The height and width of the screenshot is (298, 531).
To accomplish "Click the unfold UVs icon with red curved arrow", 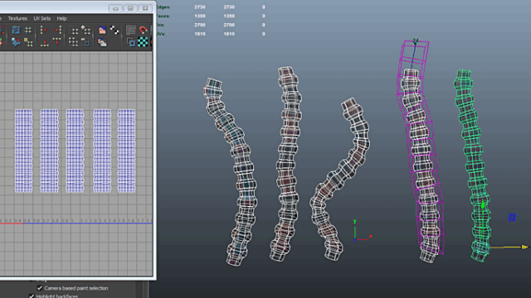I will click(x=16, y=42).
